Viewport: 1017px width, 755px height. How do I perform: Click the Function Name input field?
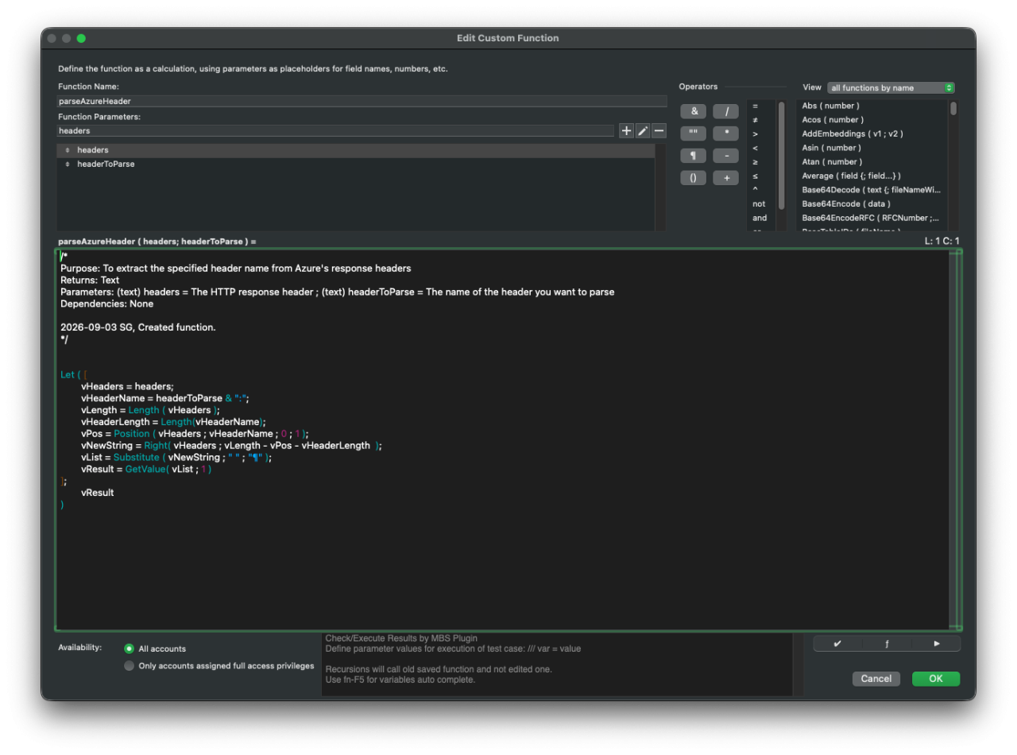pyautogui.click(x=362, y=101)
